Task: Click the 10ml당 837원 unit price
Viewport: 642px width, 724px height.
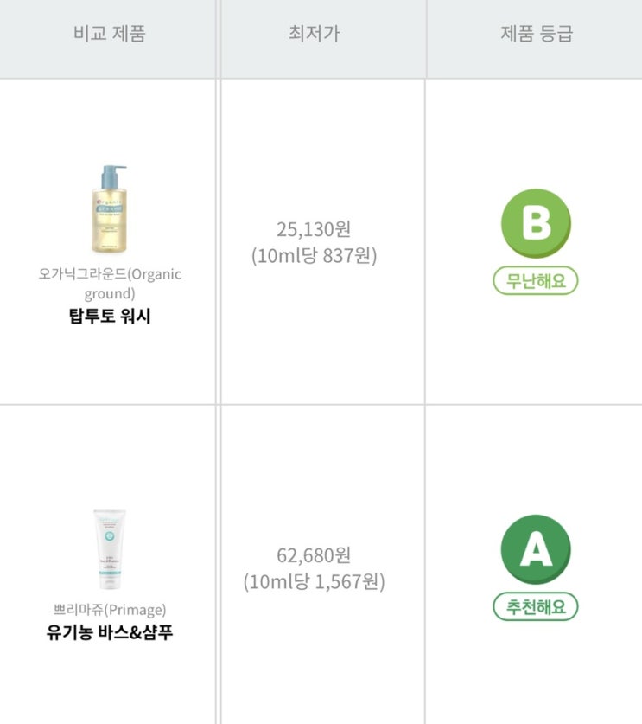Action: [x=314, y=255]
